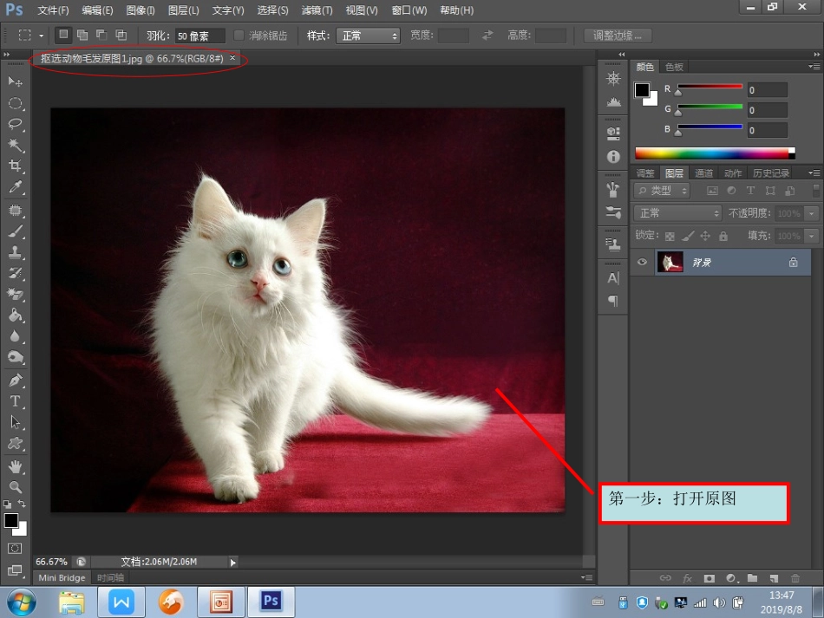Open WPS Writer from the taskbar
Image resolution: width=824 pixels, height=618 pixels.
click(121, 601)
